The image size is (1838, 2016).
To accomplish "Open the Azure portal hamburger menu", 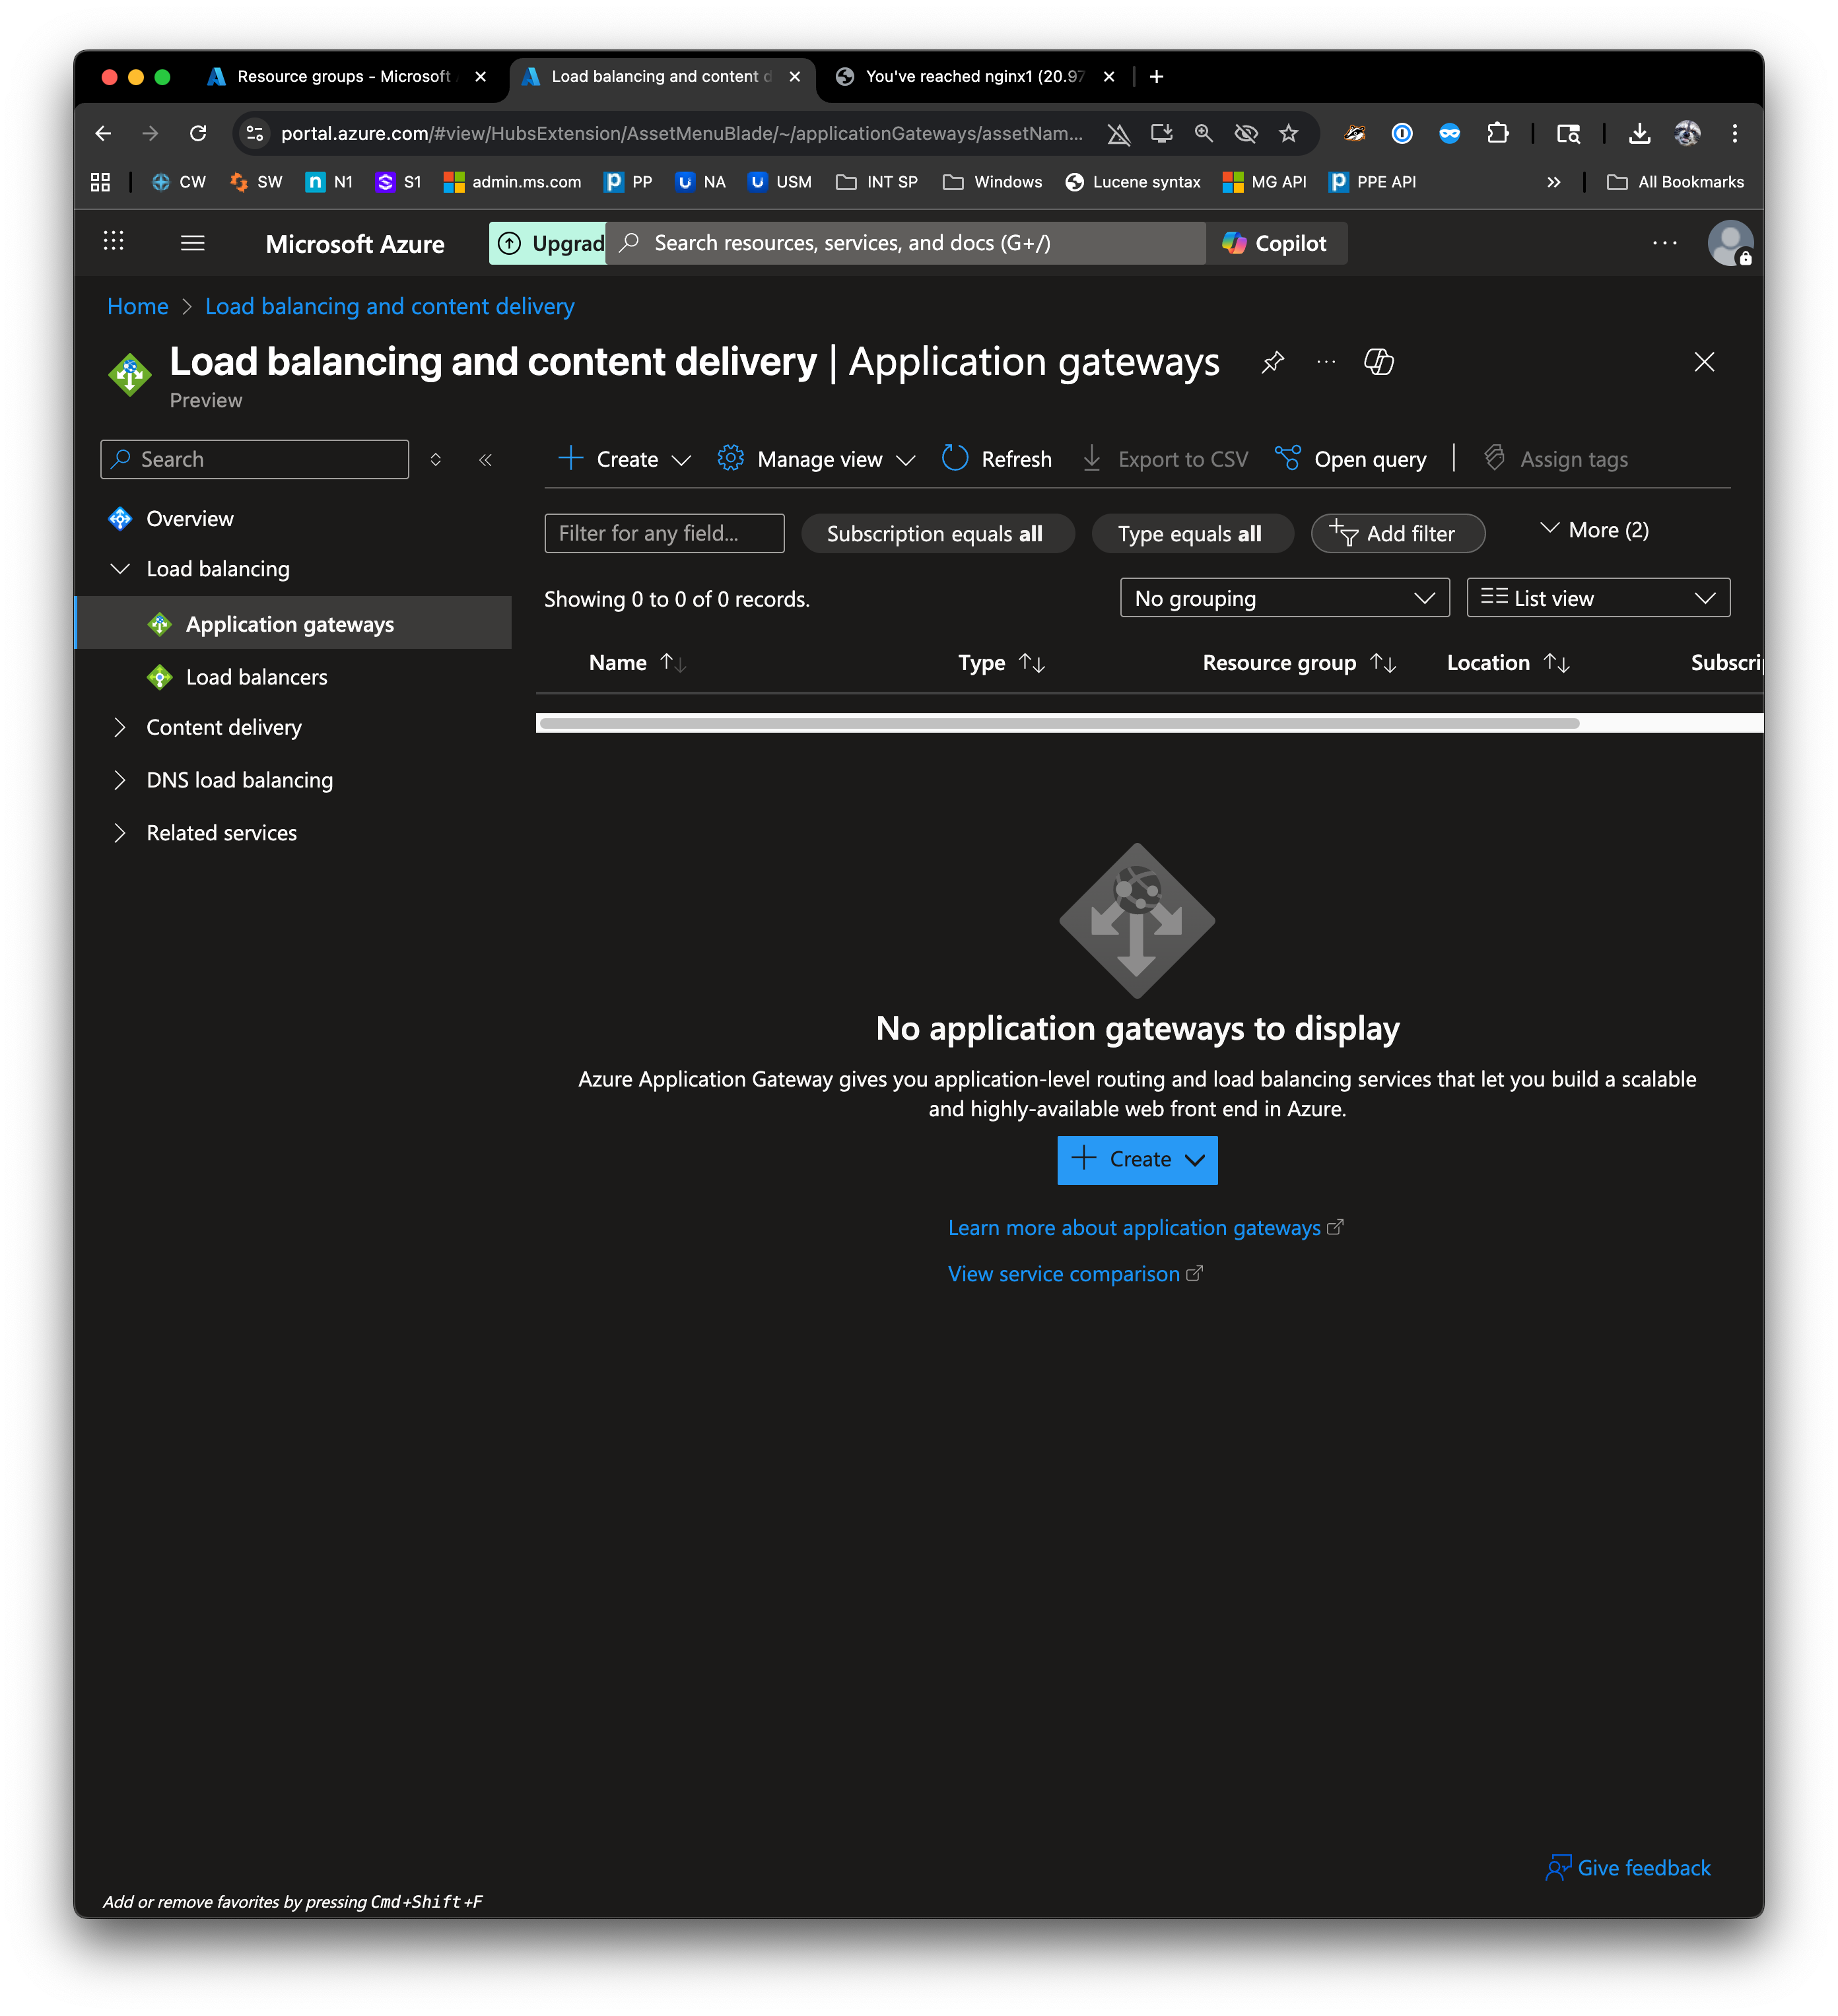I will tap(192, 243).
